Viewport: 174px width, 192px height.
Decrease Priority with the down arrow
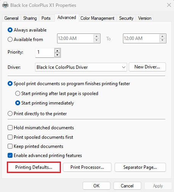57,55
